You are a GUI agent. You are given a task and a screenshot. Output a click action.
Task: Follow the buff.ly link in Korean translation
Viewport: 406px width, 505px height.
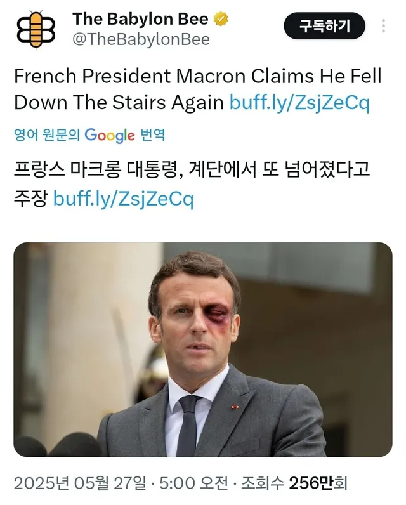(x=123, y=199)
